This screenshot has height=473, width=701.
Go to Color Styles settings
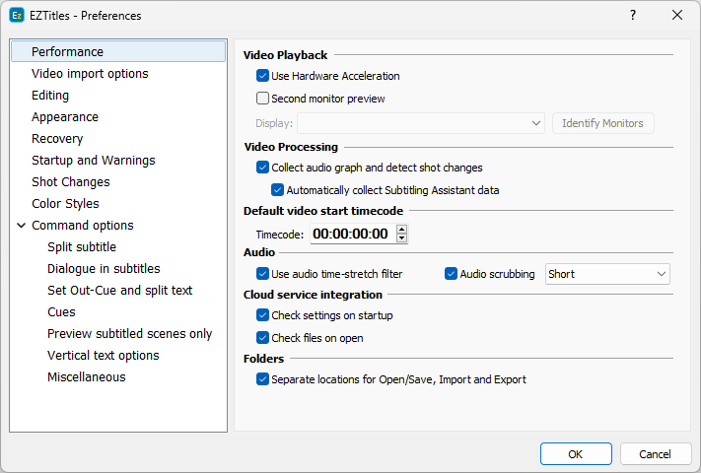(x=65, y=204)
